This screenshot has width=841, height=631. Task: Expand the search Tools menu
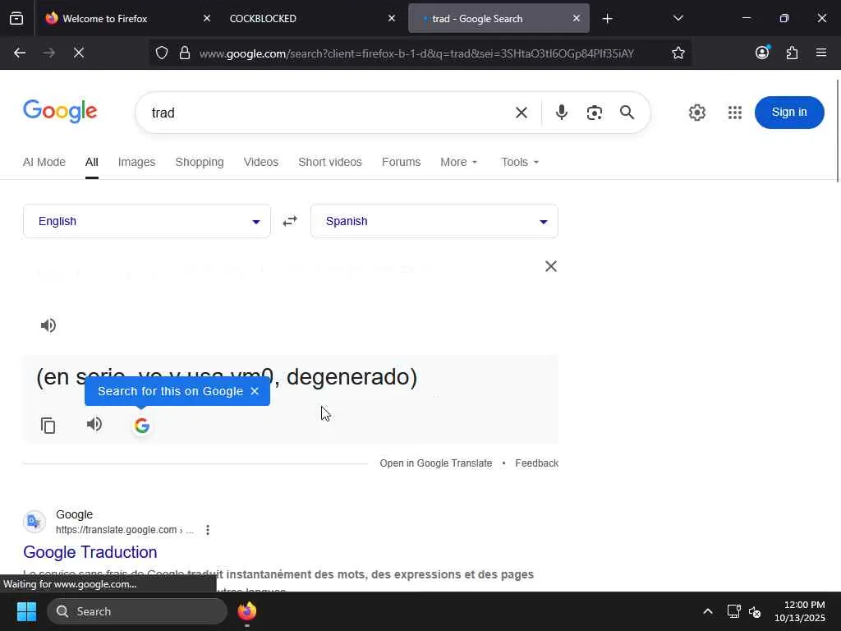pos(520,162)
